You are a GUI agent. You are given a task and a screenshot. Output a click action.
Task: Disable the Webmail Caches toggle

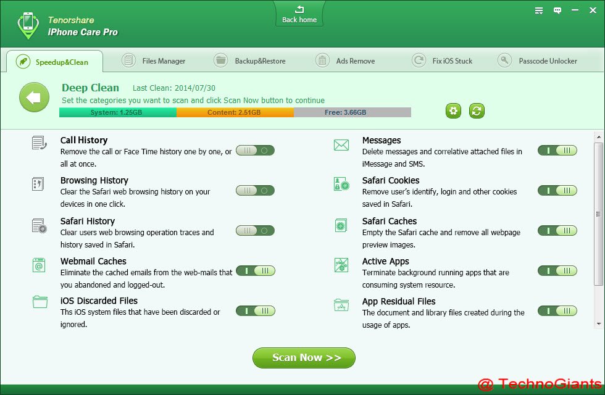click(256, 271)
